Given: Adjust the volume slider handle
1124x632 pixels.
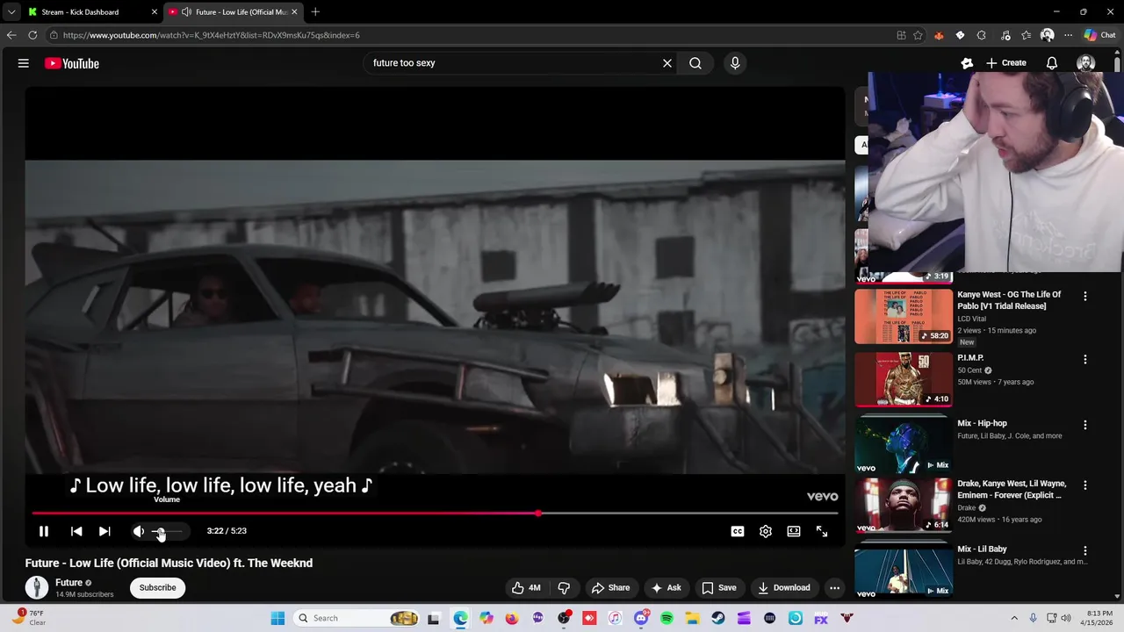Looking at the screenshot, I should [160, 531].
